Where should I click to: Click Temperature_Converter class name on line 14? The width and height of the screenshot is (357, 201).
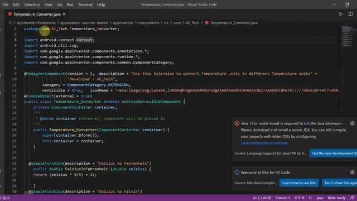tap(78, 102)
